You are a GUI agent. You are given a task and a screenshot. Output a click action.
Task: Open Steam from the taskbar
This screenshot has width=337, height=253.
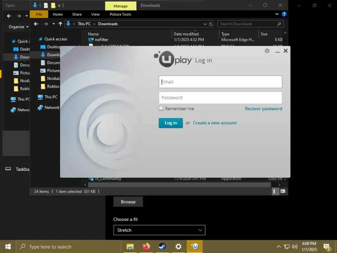tap(162, 246)
